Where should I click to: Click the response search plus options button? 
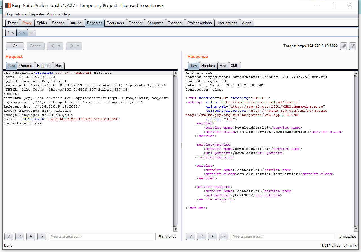coord(213,237)
